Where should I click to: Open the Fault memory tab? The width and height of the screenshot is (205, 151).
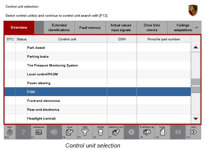coord(90,27)
